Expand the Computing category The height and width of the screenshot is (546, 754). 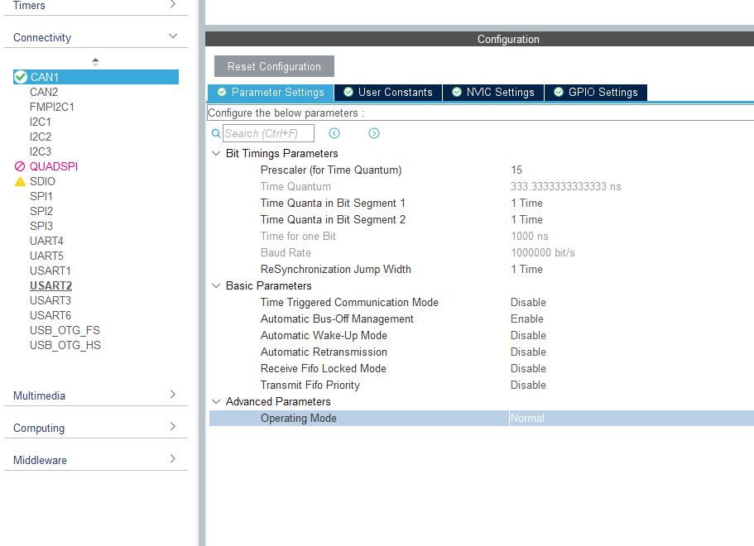[173, 426]
